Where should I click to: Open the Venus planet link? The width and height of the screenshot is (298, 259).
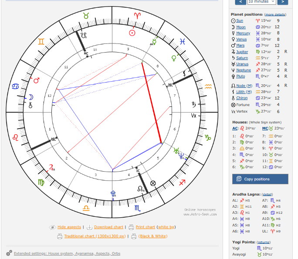click(241, 39)
